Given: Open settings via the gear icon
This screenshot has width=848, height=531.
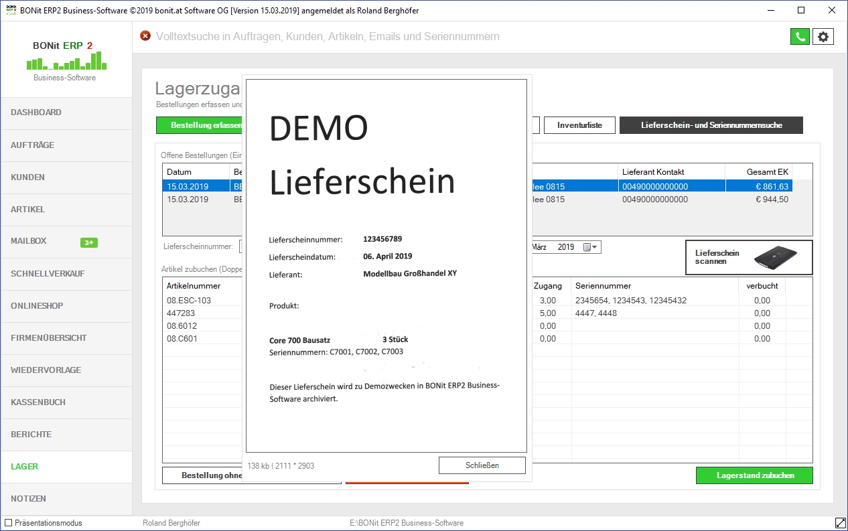Looking at the screenshot, I should 823,37.
